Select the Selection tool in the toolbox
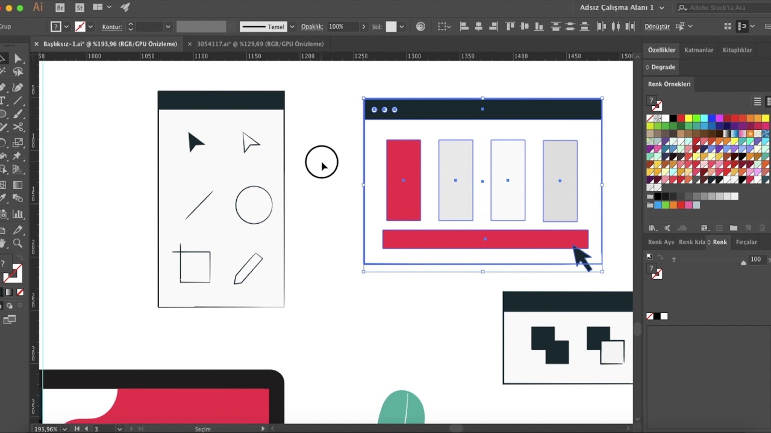Screen dimensions: 771x433 (3, 58)
